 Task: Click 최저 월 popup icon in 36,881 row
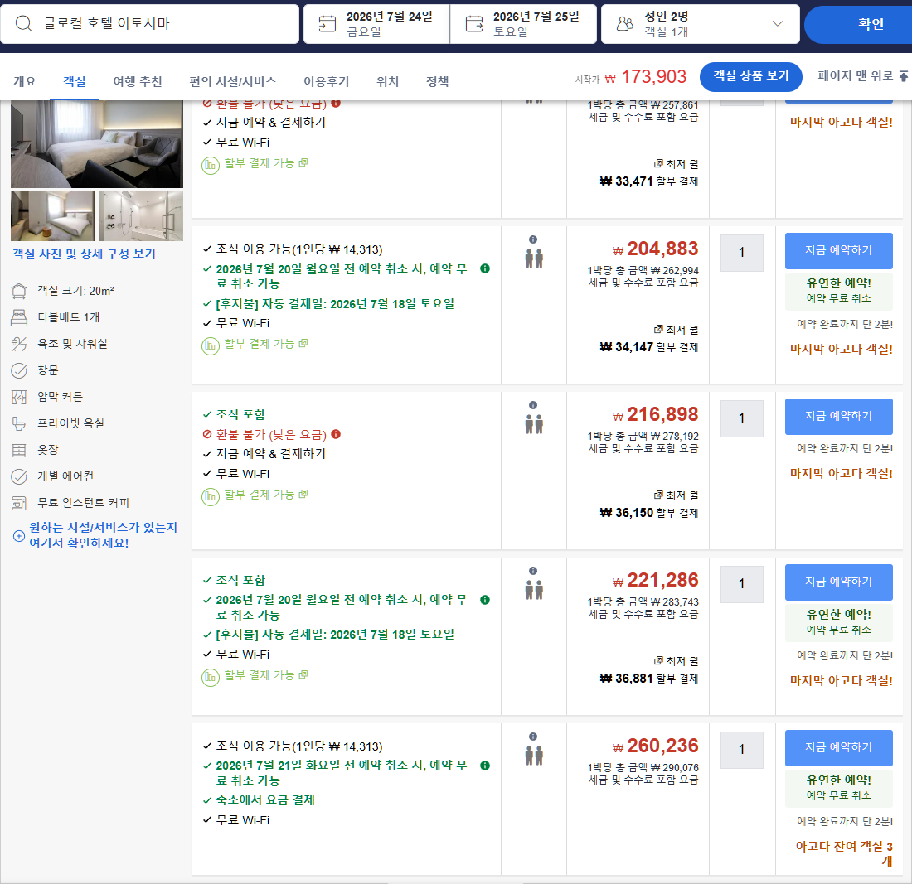pos(657,660)
